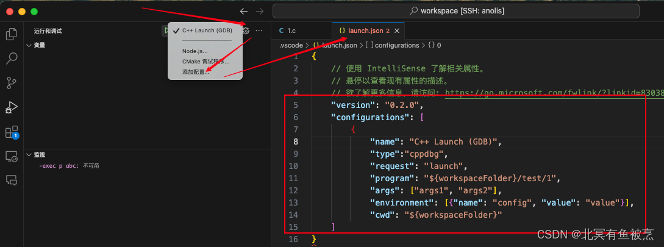The width and height of the screenshot is (664, 247).
Task: Click the "${workspaceFolder}" cwd value
Action: [453, 215]
